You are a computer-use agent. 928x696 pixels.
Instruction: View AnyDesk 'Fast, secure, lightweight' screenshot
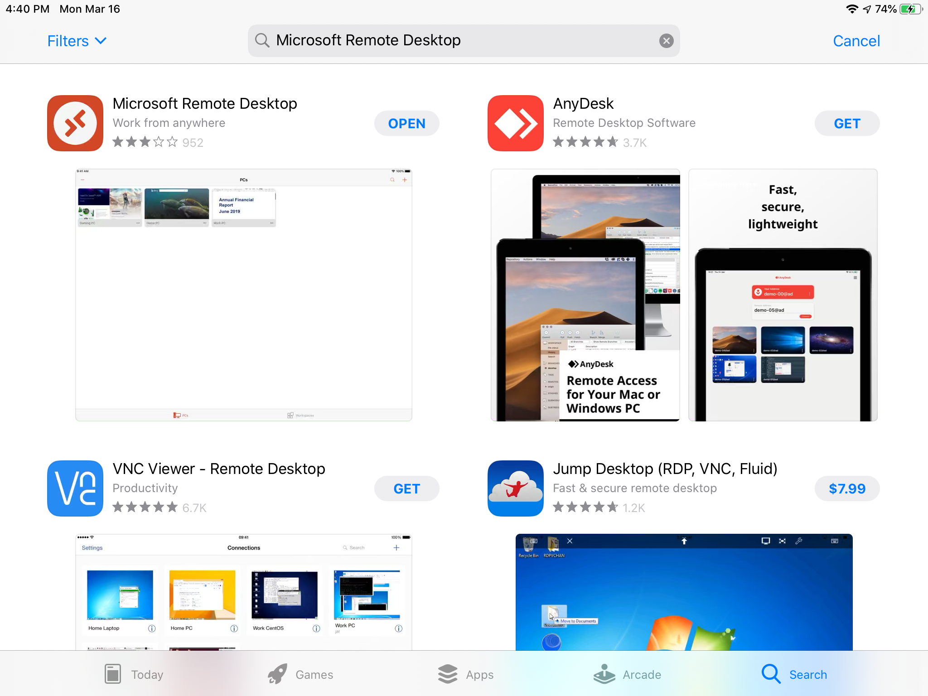[x=783, y=295]
